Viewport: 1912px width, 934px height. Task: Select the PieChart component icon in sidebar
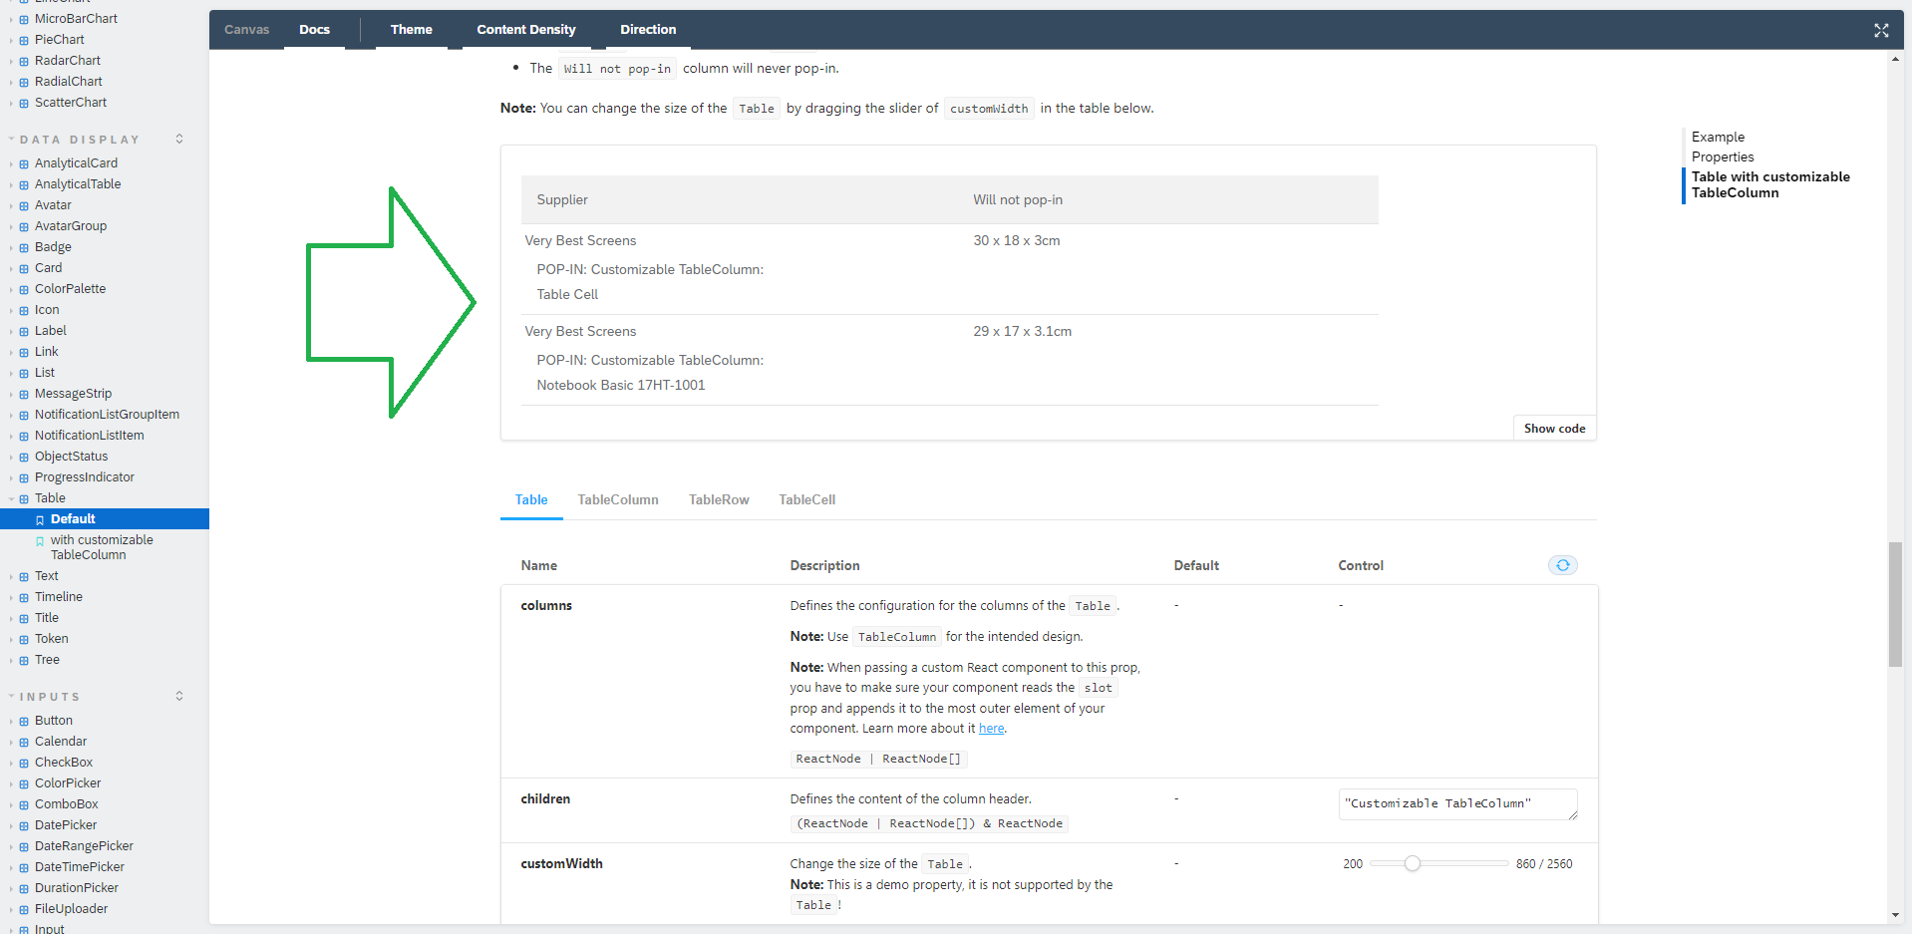pyautogui.click(x=22, y=39)
